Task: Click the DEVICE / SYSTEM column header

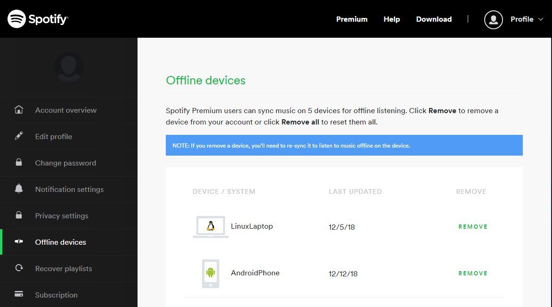Action: (224, 191)
